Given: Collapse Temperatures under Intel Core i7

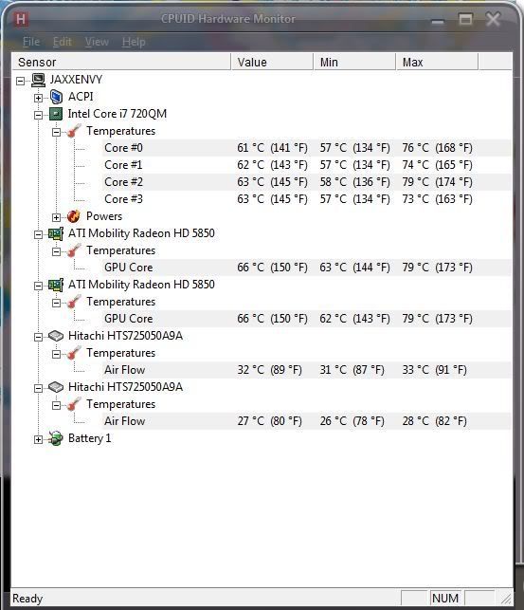Looking at the screenshot, I should tap(56, 132).
